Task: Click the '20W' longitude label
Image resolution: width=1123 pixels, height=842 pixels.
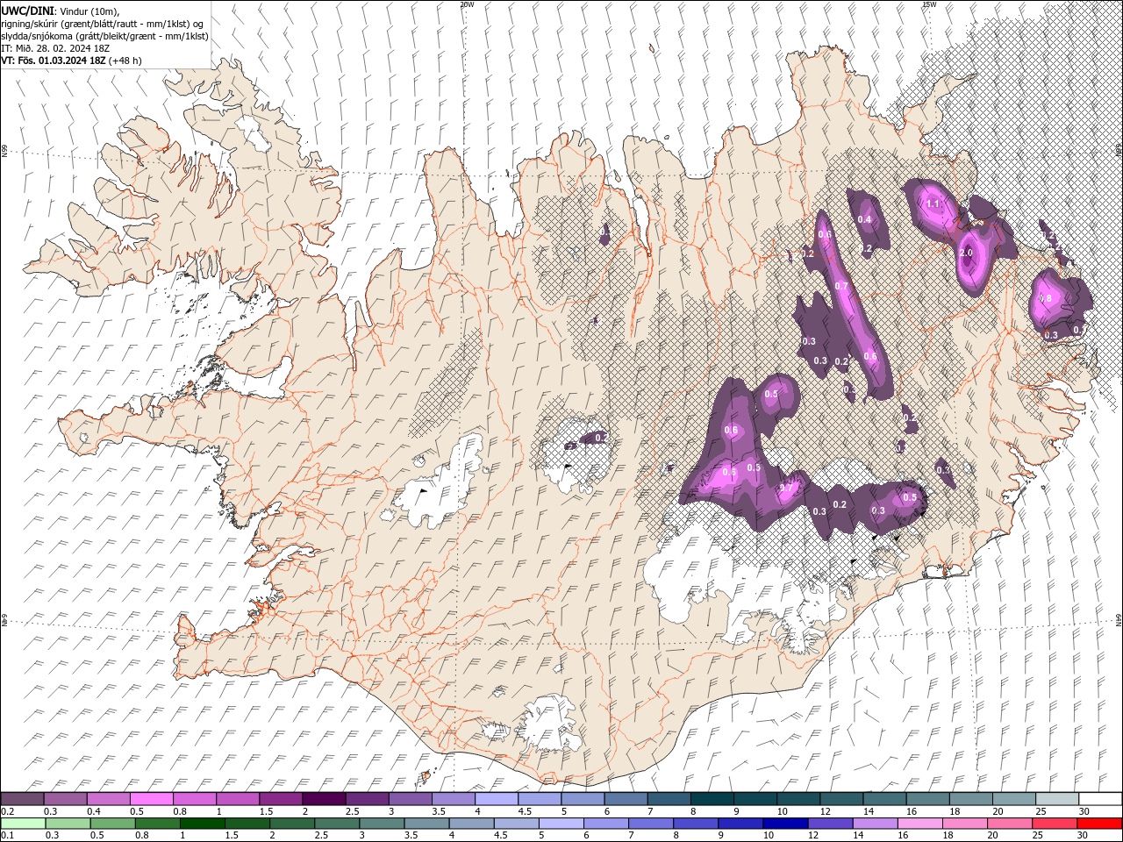Action: (467, 4)
